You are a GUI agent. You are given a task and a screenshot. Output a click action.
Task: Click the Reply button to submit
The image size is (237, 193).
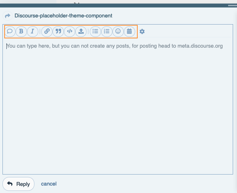tap(18, 184)
